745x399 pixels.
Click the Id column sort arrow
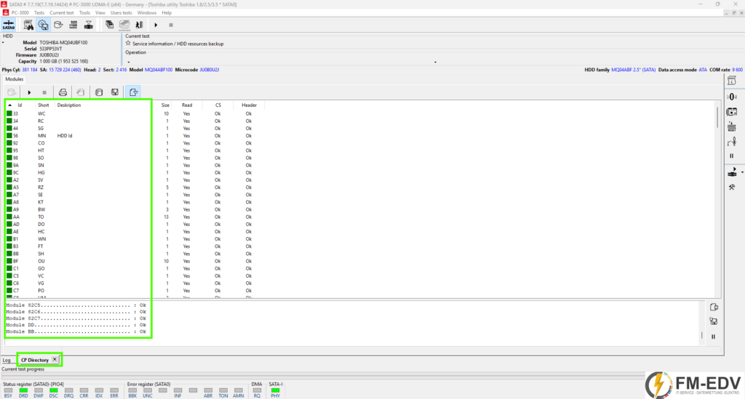[x=10, y=105]
